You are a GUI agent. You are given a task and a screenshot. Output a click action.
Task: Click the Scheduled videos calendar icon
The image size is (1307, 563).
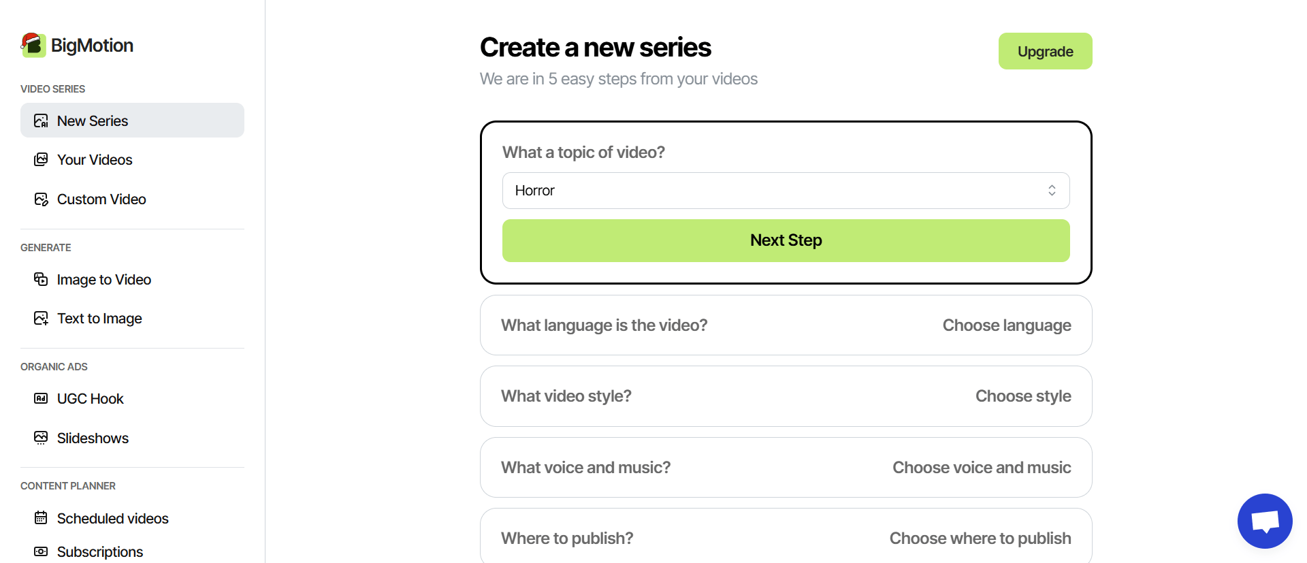click(41, 518)
